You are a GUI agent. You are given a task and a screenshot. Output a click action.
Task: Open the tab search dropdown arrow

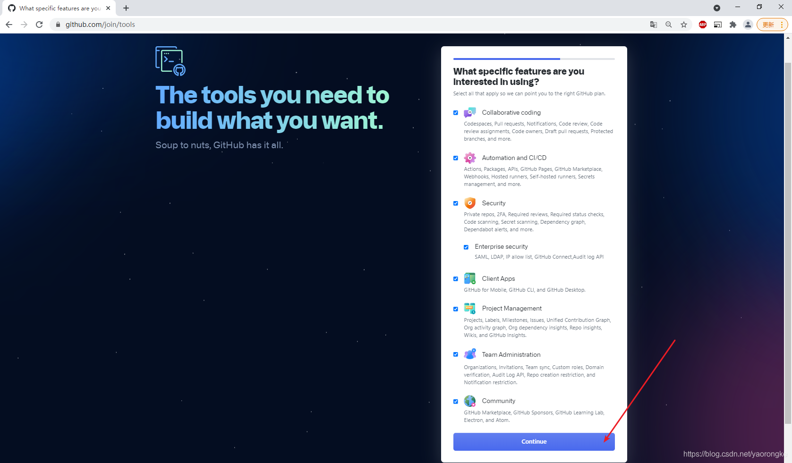717,8
